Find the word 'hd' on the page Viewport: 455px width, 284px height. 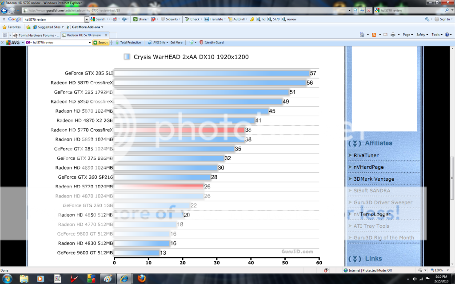pos(261,19)
